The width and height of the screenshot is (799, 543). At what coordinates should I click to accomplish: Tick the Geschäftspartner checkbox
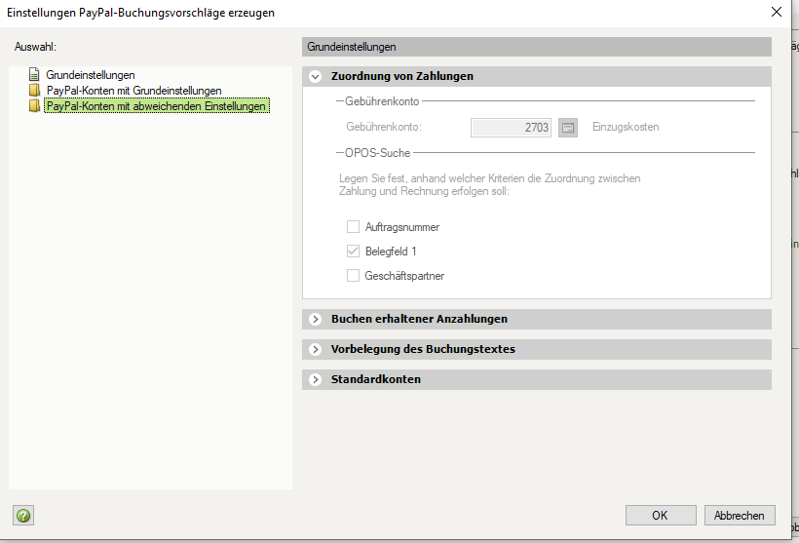(353, 276)
